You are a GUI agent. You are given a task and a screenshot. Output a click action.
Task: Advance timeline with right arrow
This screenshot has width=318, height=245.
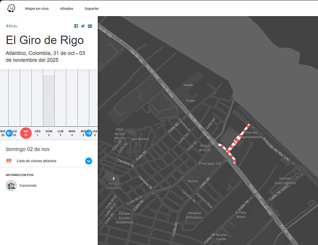coord(88,133)
